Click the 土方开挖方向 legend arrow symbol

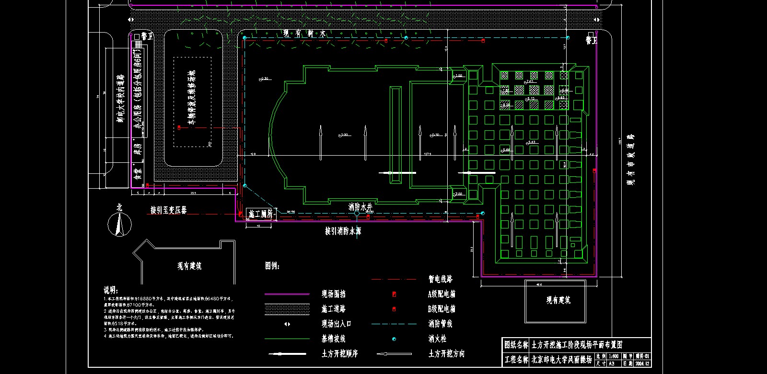394,354
